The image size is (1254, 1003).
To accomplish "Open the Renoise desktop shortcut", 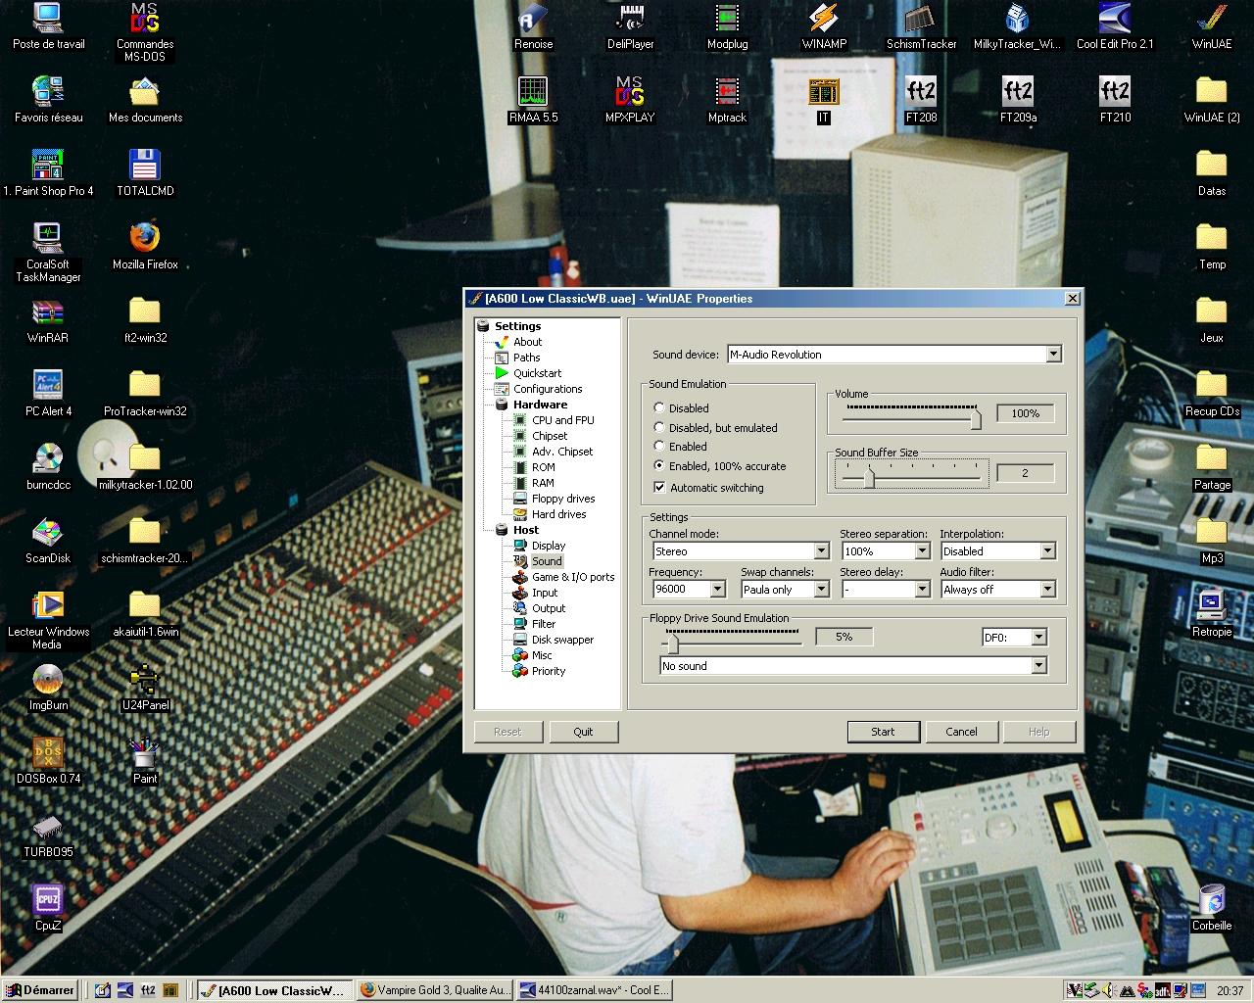I will (533, 25).
